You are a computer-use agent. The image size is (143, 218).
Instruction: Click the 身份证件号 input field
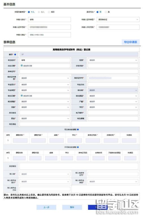(113, 78)
